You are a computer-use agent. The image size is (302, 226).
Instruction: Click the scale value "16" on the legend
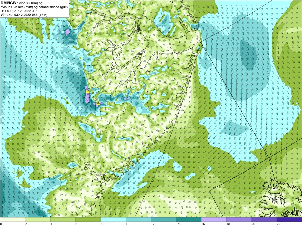[203, 224]
